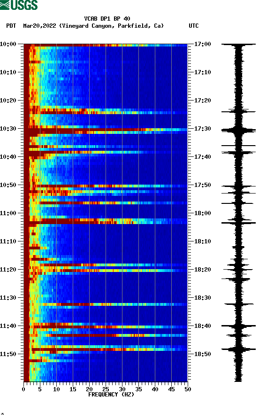Click the '11:10' PDT time label

8,241
